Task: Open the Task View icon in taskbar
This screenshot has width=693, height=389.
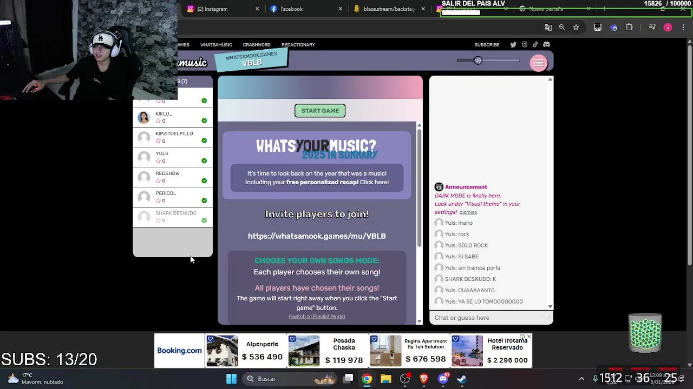Action: [x=348, y=379]
